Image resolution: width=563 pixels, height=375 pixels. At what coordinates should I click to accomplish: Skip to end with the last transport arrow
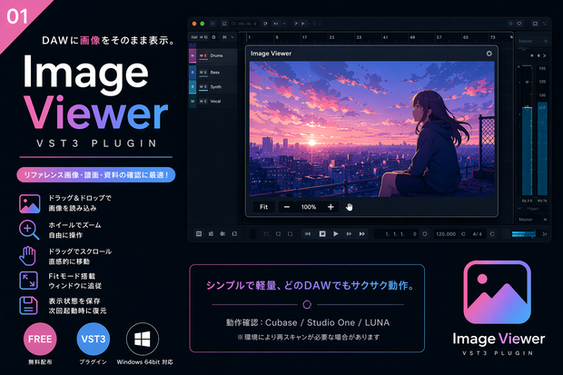[x=362, y=234]
